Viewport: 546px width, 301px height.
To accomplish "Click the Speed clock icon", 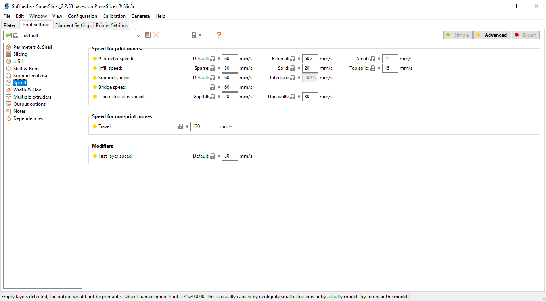I will click(8, 83).
